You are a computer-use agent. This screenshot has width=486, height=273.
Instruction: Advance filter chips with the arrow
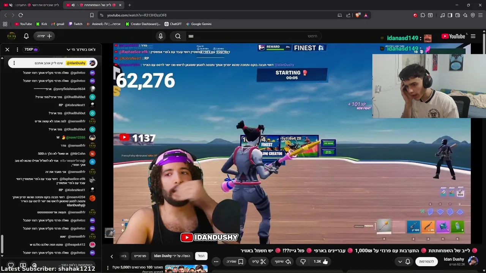(112, 257)
